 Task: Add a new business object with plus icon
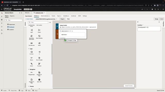coord(20,13)
